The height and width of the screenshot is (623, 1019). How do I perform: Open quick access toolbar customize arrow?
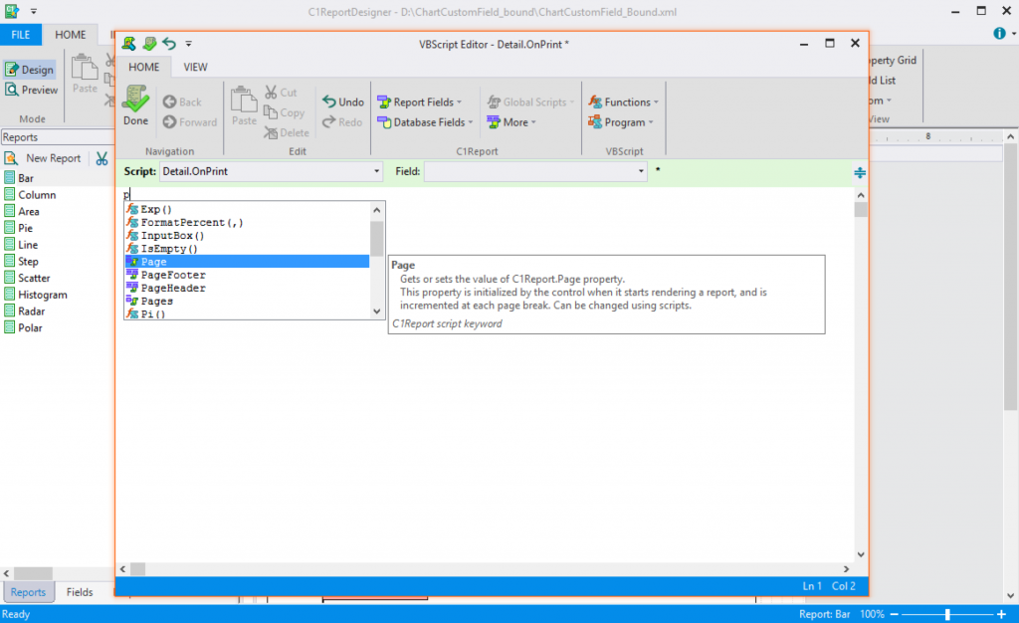coord(188,44)
